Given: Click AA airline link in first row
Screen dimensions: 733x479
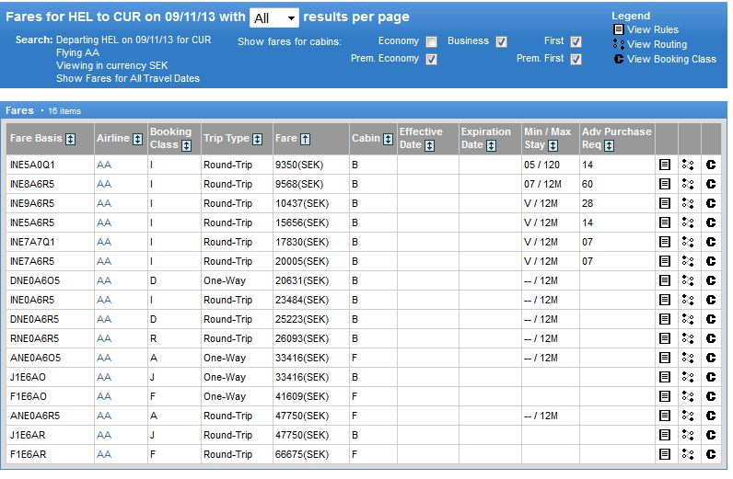Looking at the screenshot, I should (103, 165).
